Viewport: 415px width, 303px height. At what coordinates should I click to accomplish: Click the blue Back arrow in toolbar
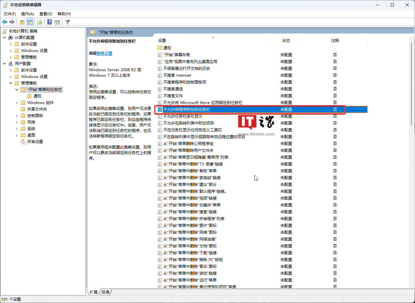(5, 22)
